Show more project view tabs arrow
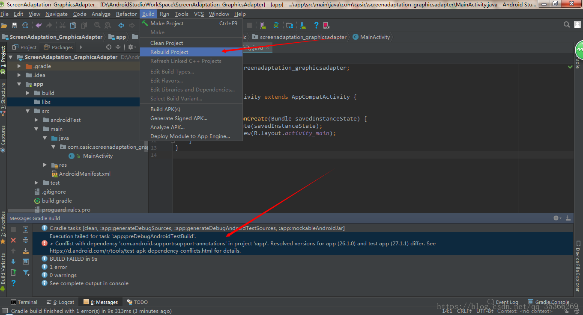 click(81, 47)
